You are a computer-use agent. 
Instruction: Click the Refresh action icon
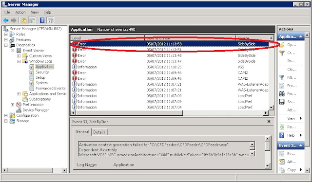point(282,127)
